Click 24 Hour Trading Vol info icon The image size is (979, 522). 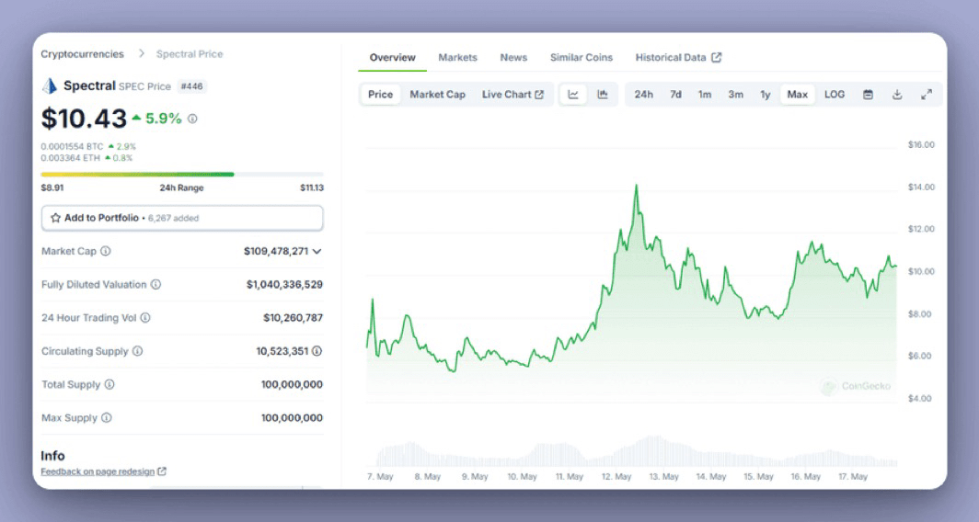click(145, 317)
